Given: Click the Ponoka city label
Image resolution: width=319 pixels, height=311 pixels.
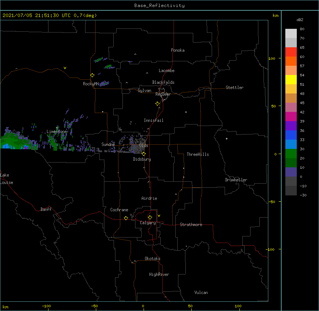Looking at the screenshot, I should pyautogui.click(x=178, y=50).
